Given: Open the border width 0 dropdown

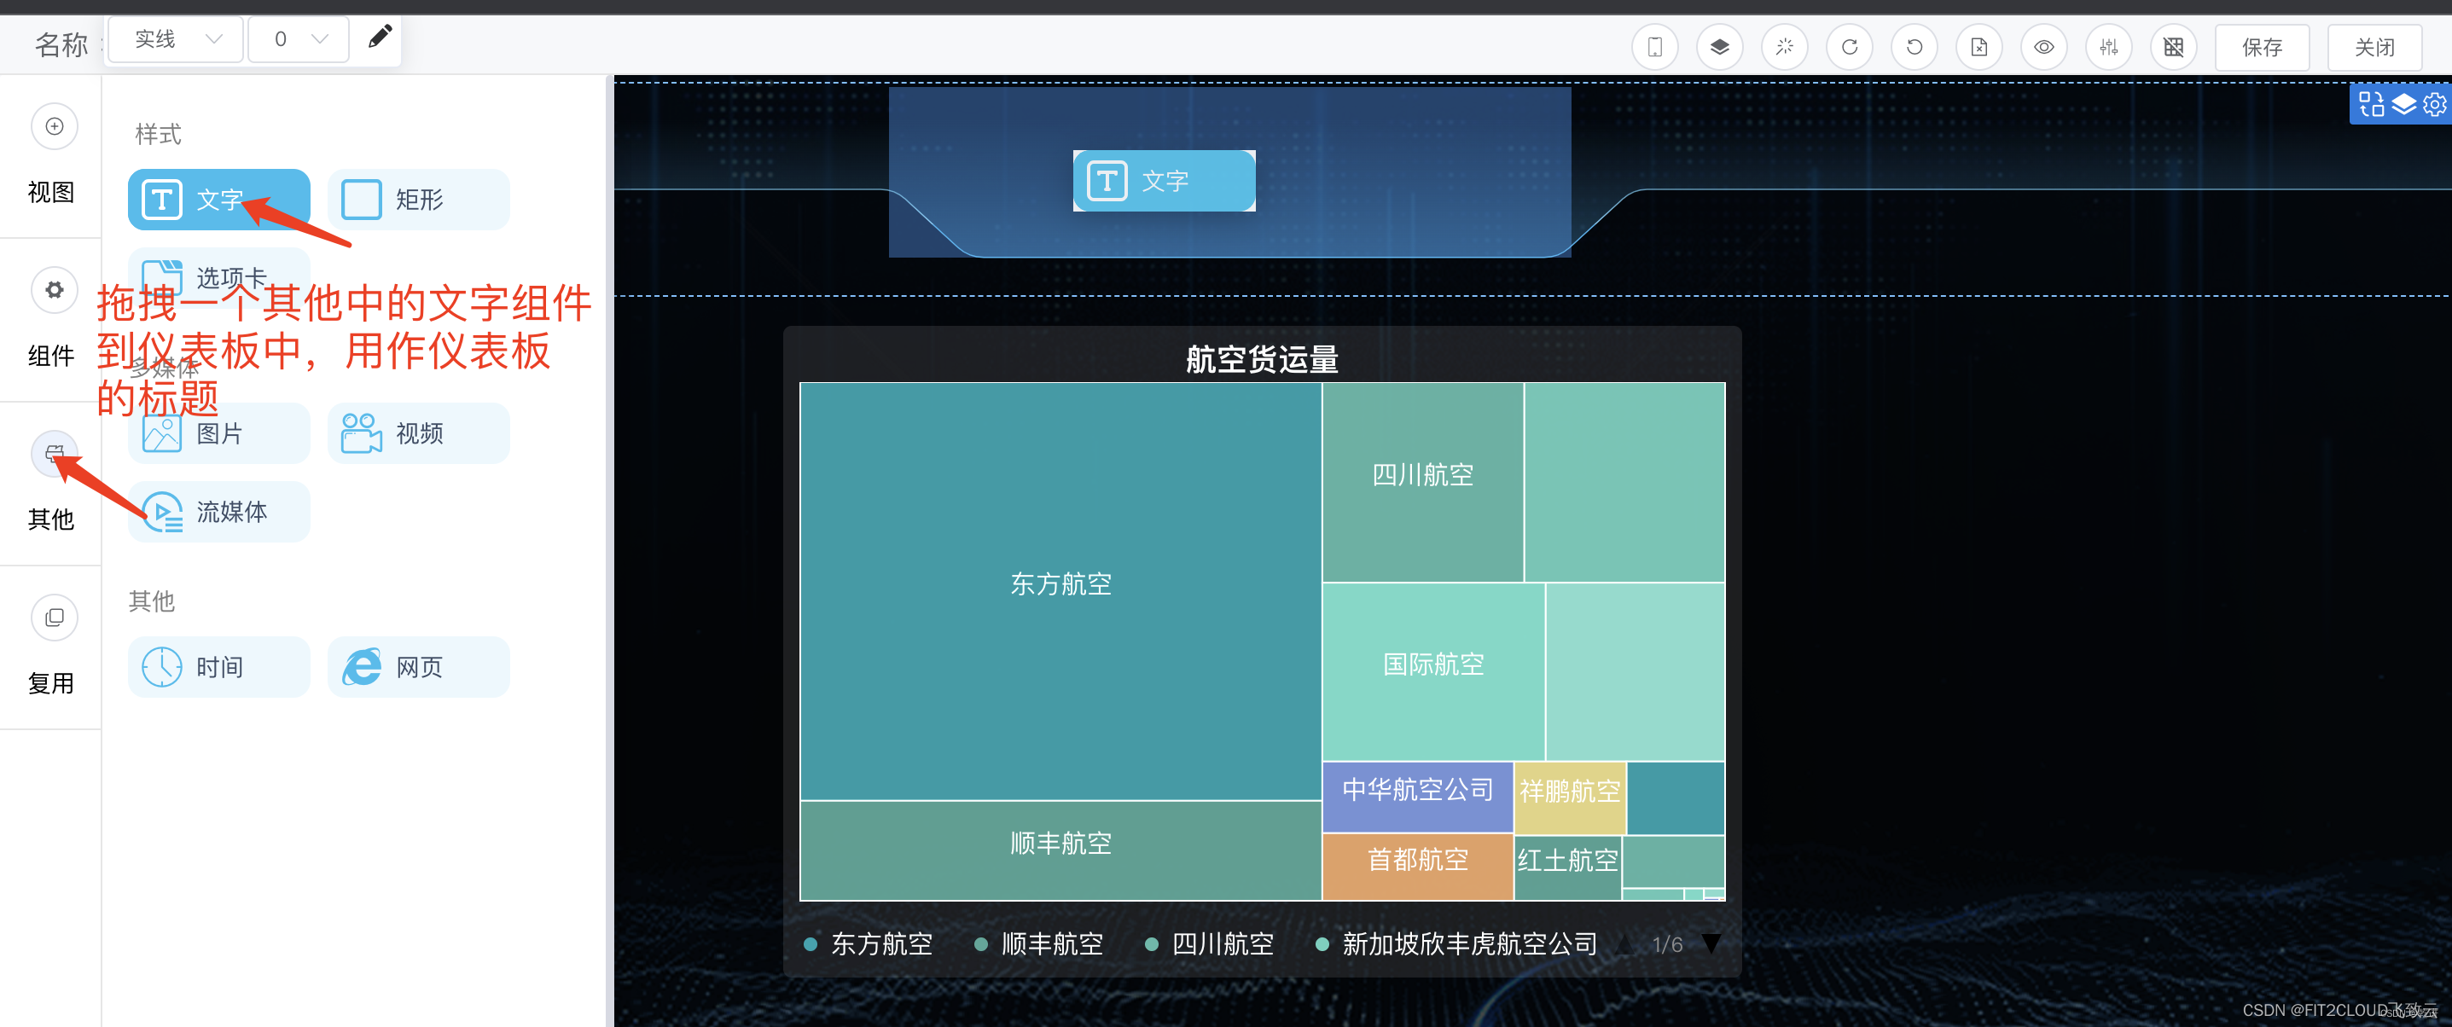Looking at the screenshot, I should (x=298, y=39).
